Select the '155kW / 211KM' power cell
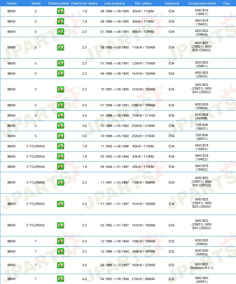Screen dimensions: 236x284 click(x=144, y=115)
